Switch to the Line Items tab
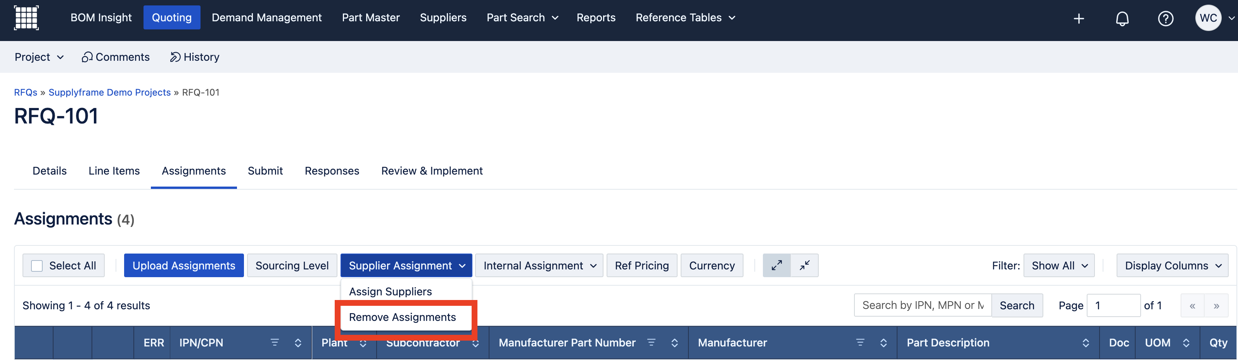This screenshot has height=360, width=1238. point(114,171)
